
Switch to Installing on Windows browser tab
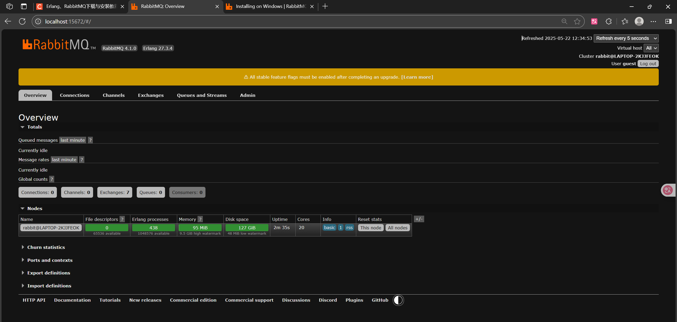pos(270,6)
